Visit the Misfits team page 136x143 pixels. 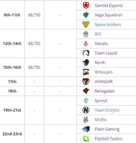point(101,120)
